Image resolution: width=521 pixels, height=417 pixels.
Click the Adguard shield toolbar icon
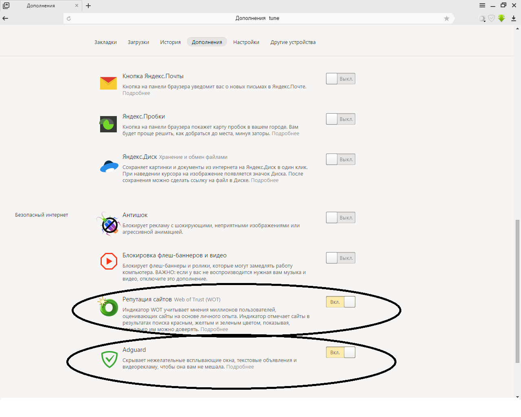[x=492, y=18]
